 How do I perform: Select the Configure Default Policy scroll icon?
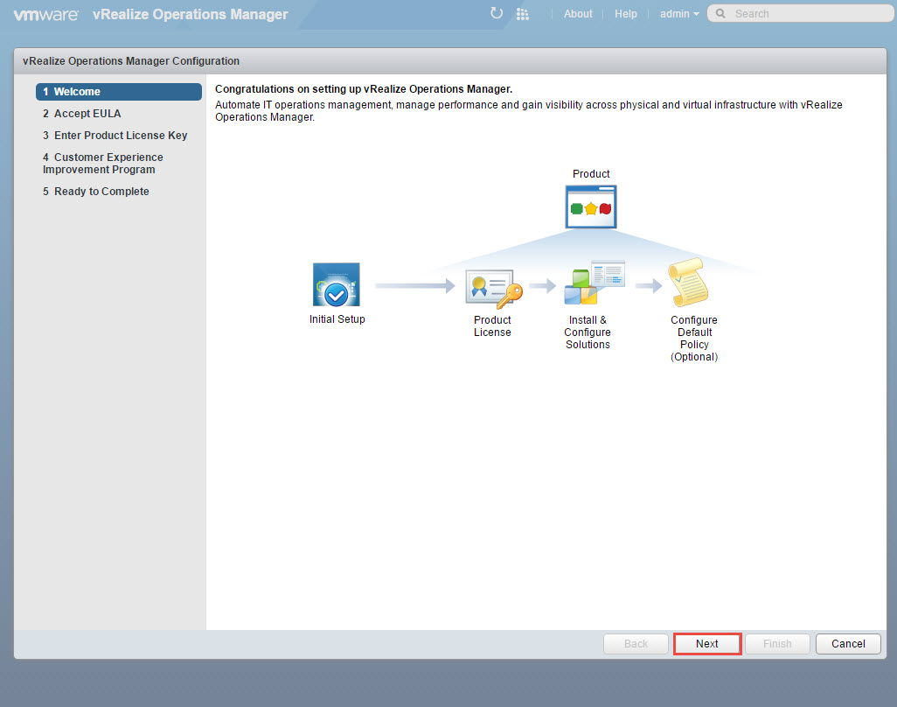tap(690, 284)
